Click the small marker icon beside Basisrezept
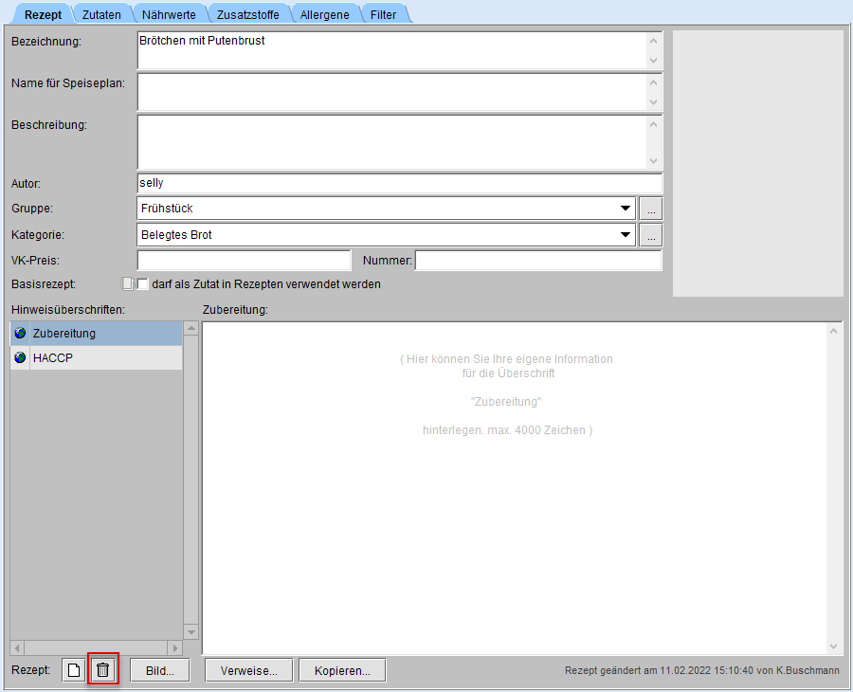The width and height of the screenshot is (853, 692). 127,283
